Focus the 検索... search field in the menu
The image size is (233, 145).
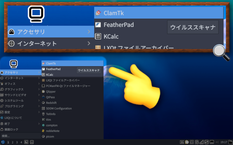click(x=21, y=136)
